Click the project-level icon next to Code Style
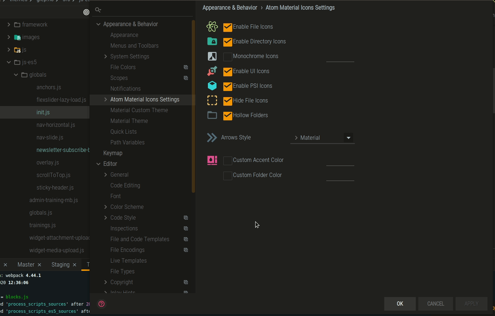 [186, 217]
